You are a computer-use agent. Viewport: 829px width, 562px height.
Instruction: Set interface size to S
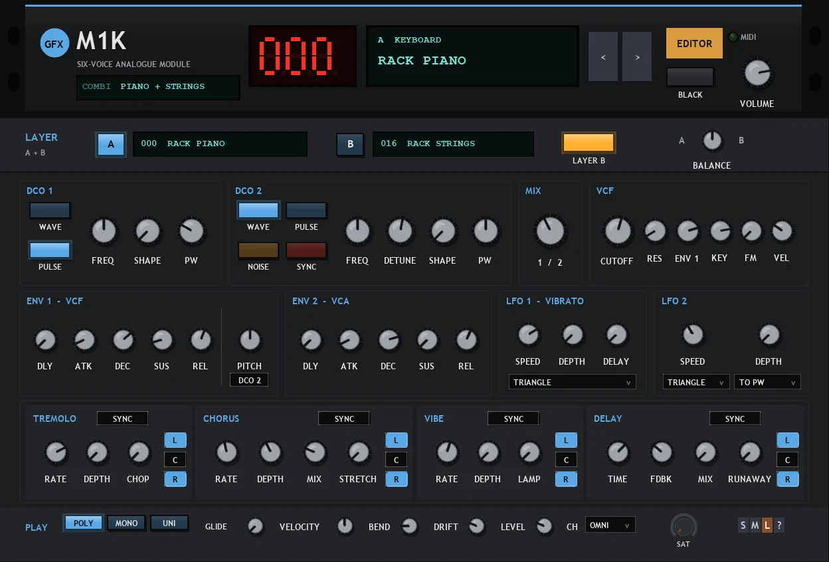pos(743,525)
